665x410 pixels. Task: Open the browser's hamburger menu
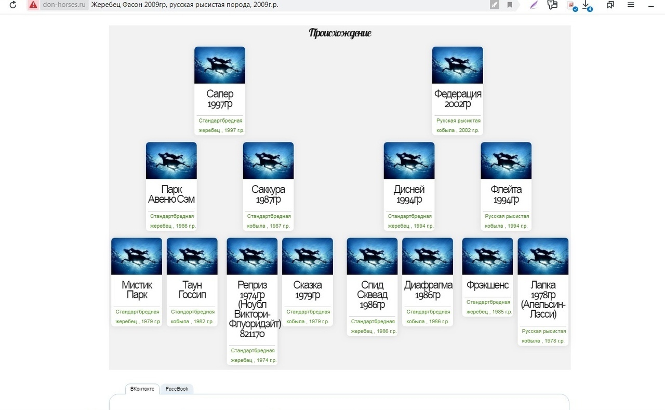click(x=631, y=5)
